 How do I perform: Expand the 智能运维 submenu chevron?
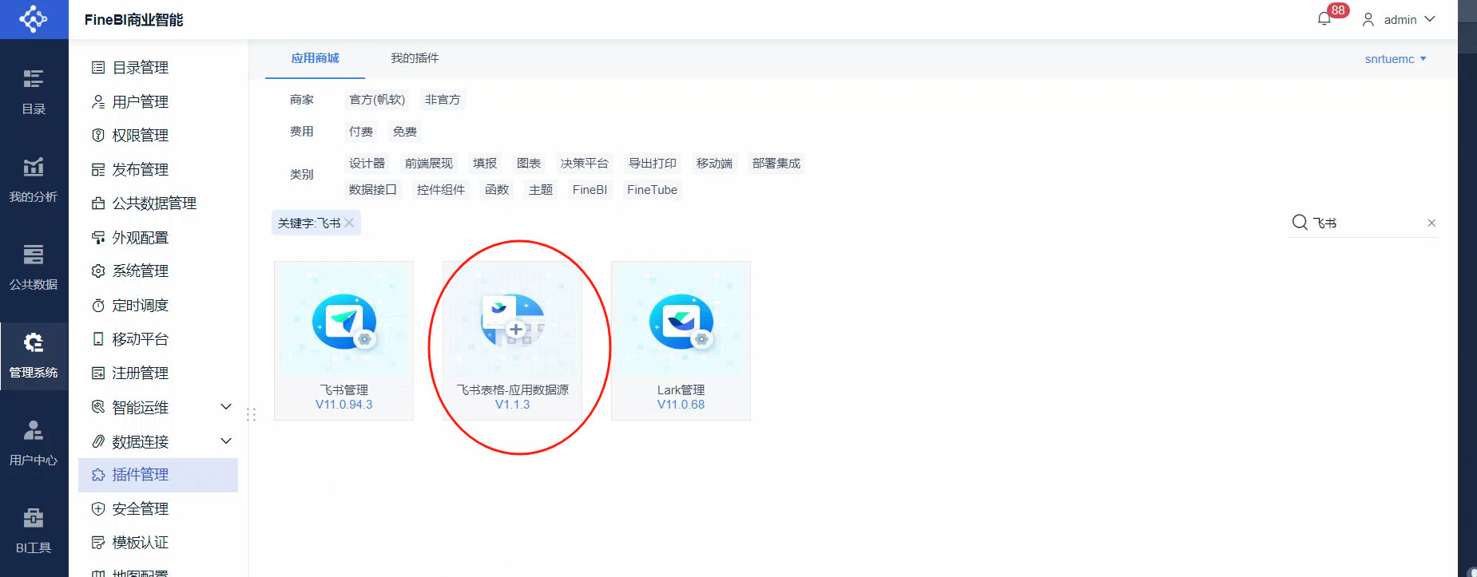[x=226, y=407]
